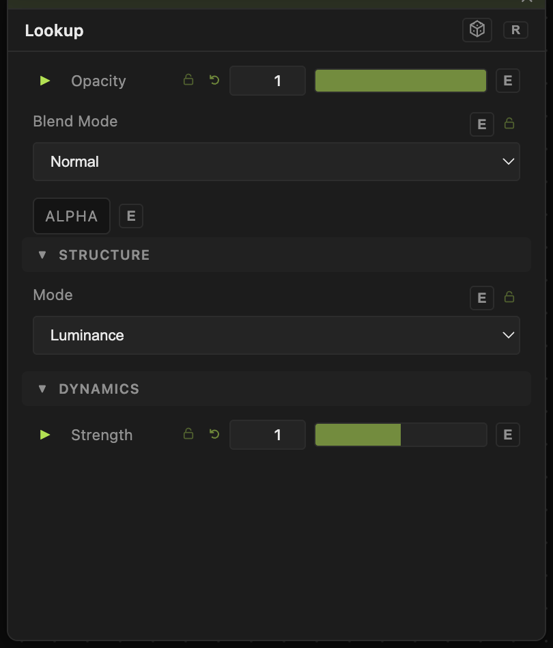
Task: Click the E button next to Blend Mode
Action: click(x=481, y=124)
